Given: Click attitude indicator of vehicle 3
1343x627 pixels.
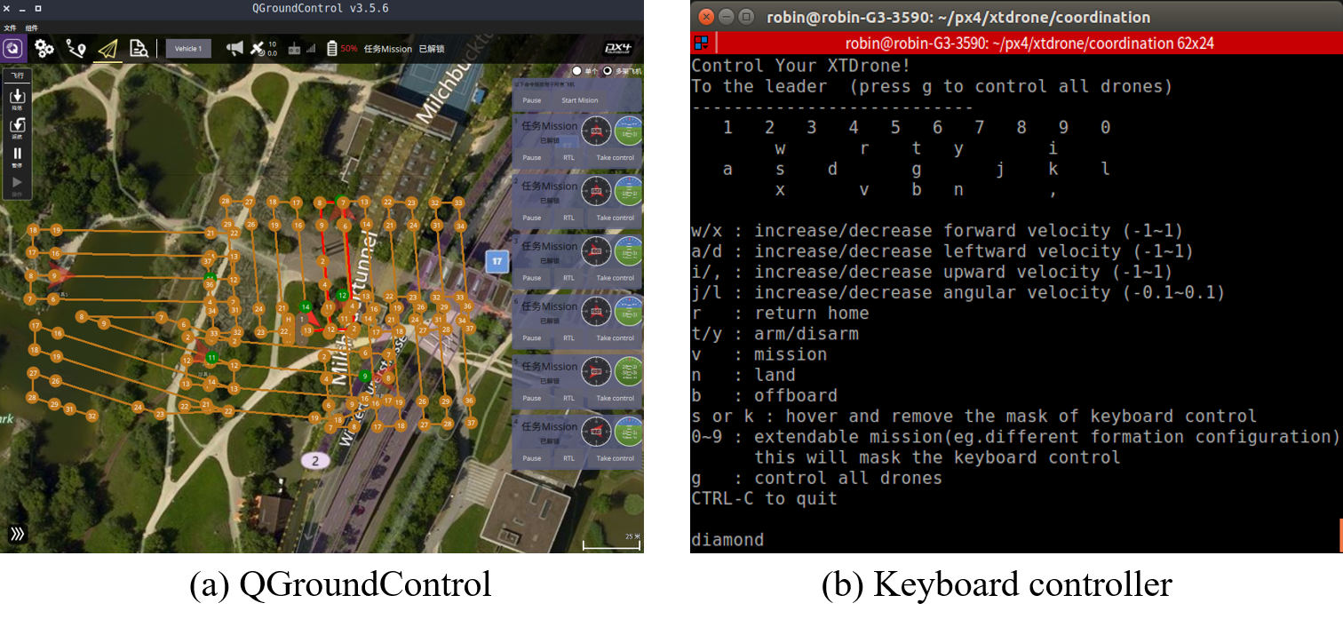Looking at the screenshot, I should point(629,251).
